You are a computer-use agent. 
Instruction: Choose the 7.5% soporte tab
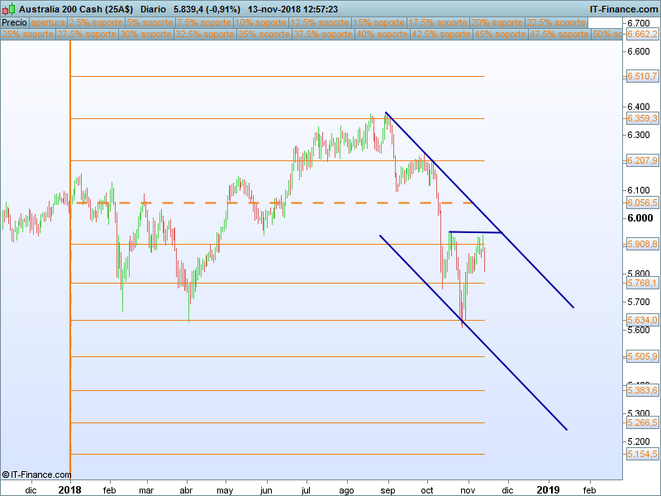204,23
